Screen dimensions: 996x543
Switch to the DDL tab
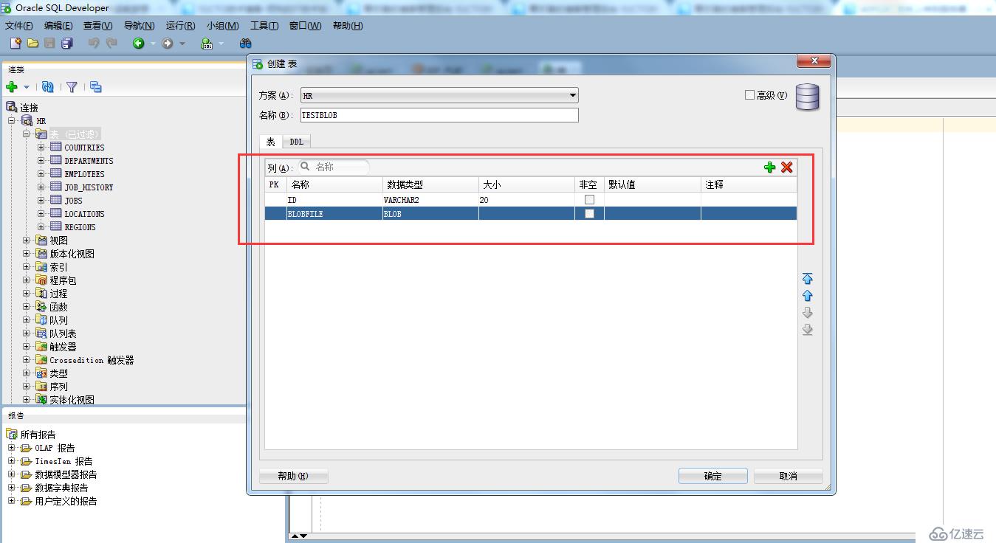(296, 142)
